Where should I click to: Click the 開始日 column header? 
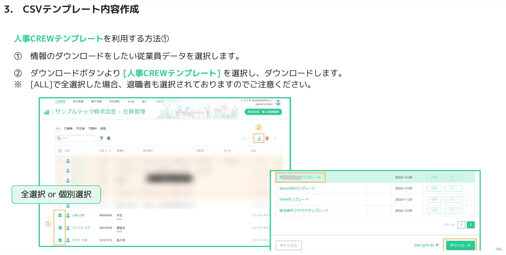point(200,151)
